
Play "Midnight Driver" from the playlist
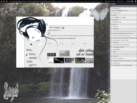pyautogui.click(x=124, y=22)
